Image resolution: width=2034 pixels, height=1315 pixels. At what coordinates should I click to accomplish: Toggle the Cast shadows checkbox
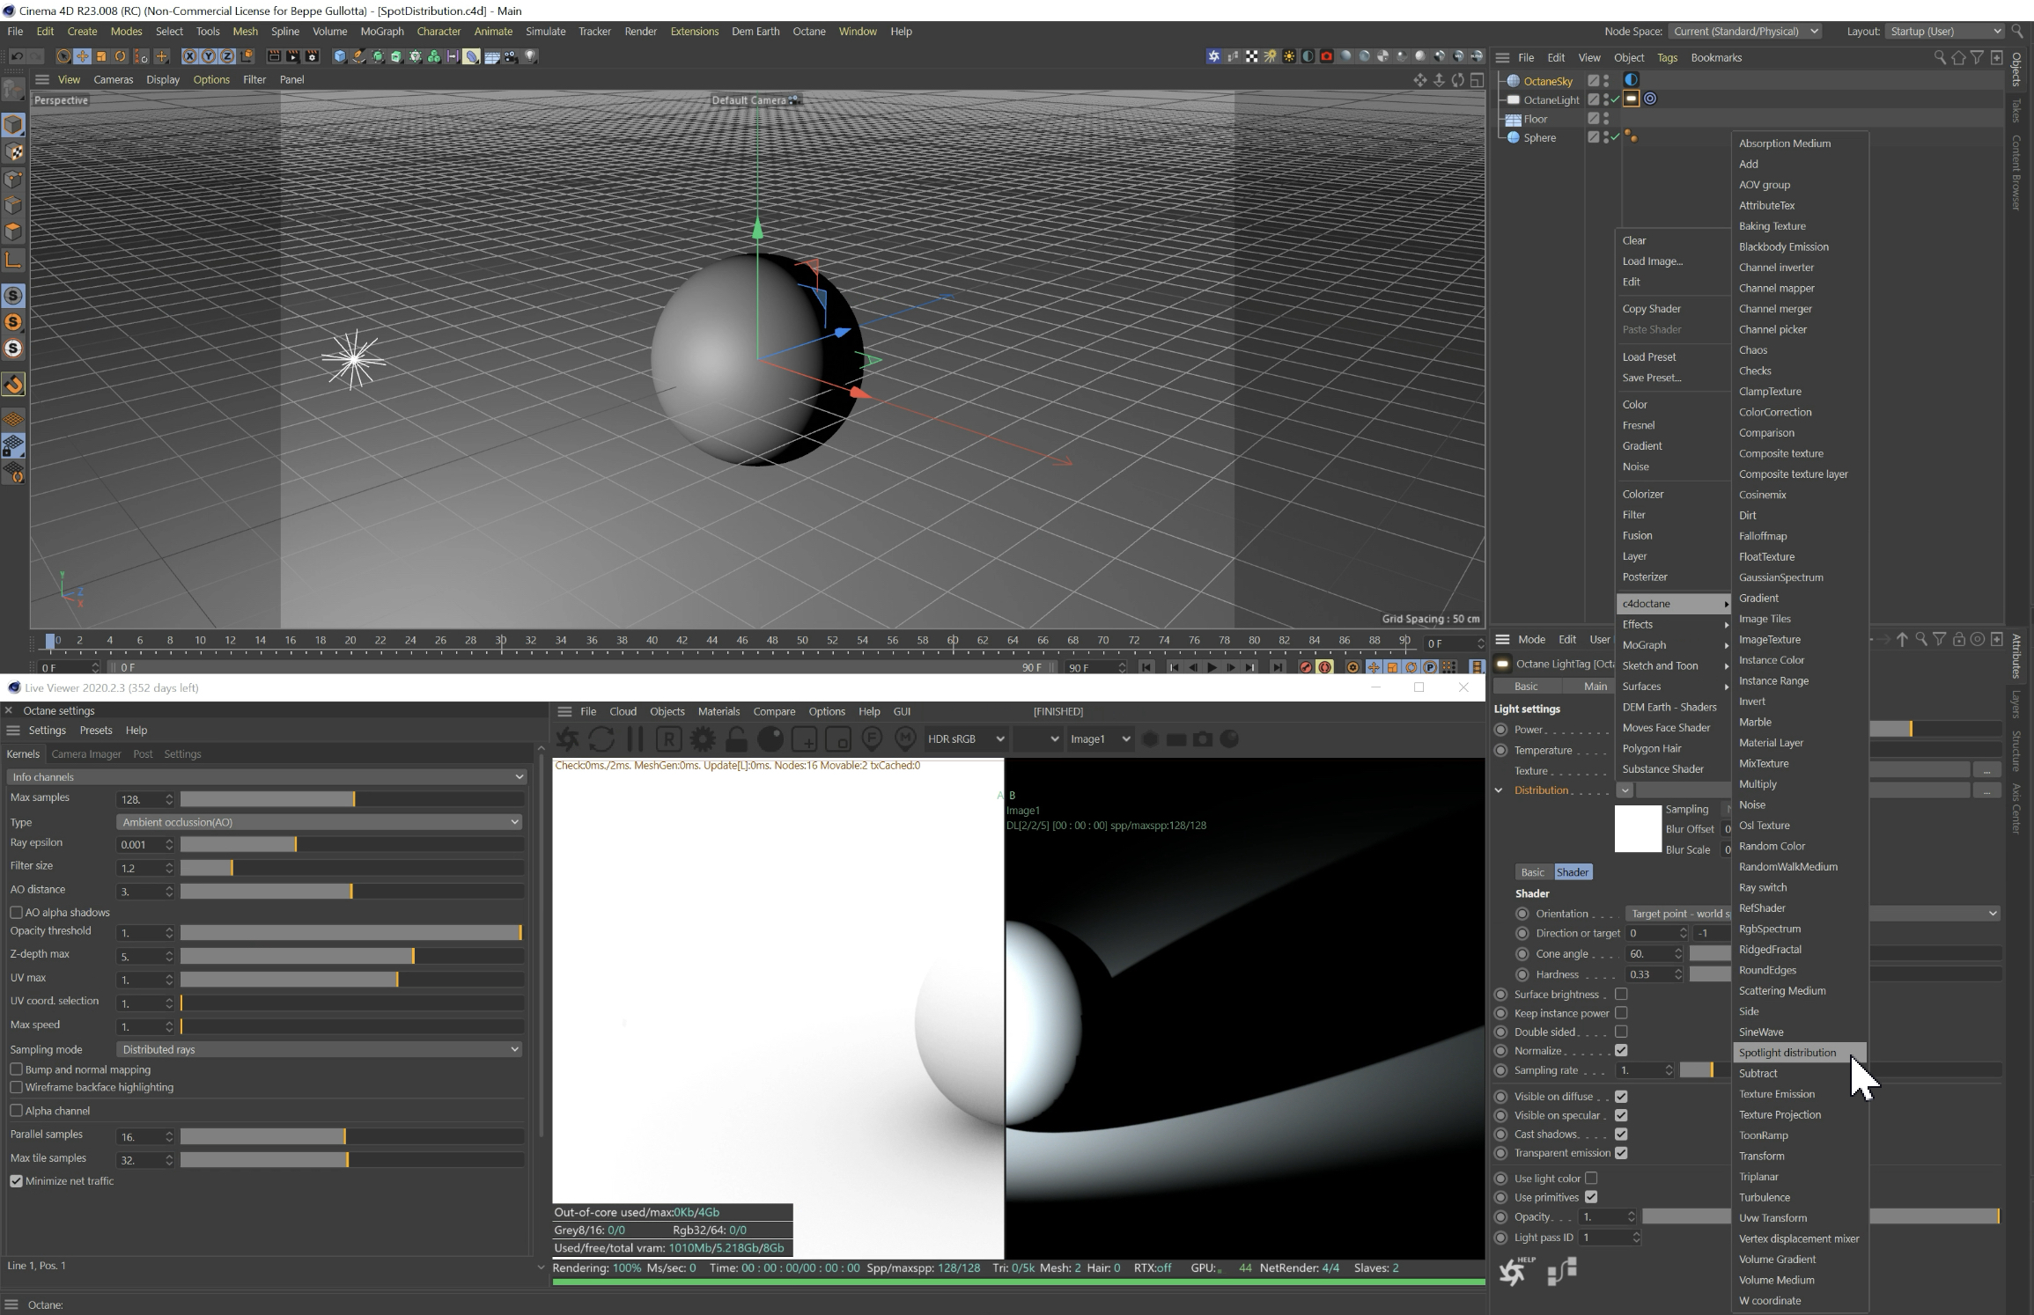[1621, 1135]
